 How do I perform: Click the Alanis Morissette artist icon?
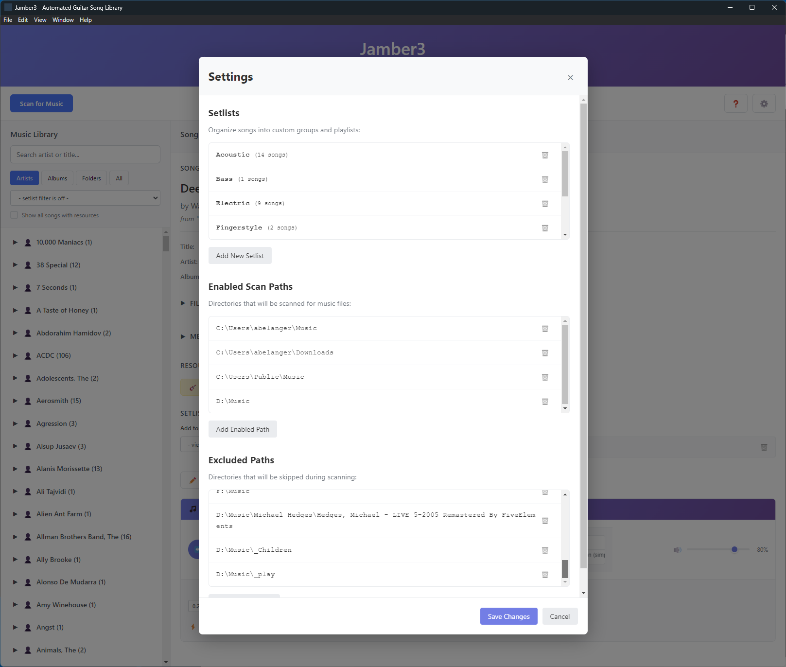tap(28, 469)
